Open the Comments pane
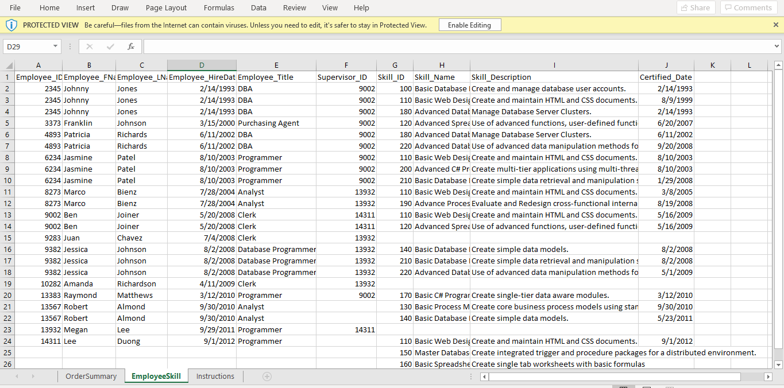The width and height of the screenshot is (784, 388). tap(748, 7)
